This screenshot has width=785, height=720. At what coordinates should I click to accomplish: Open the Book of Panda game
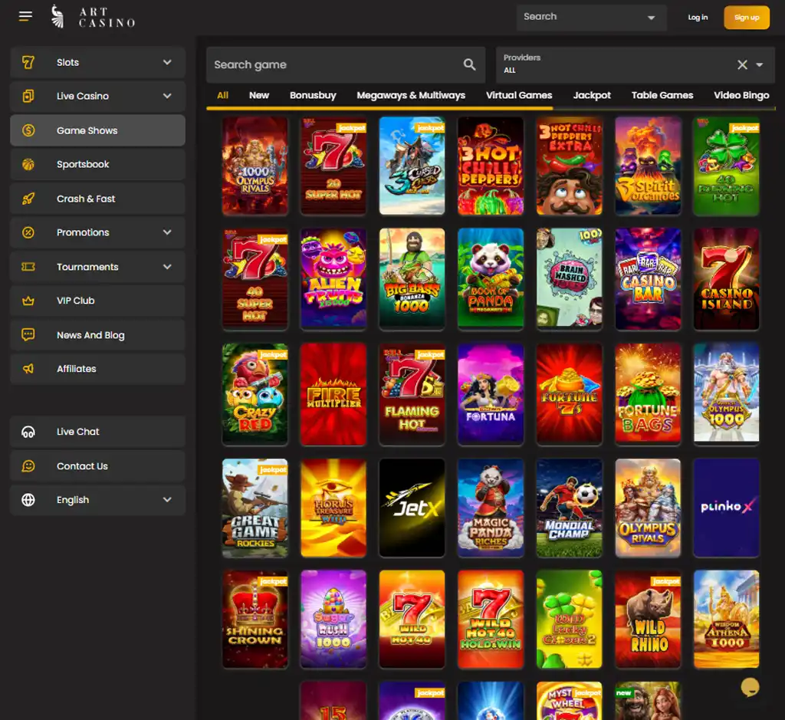[491, 278]
